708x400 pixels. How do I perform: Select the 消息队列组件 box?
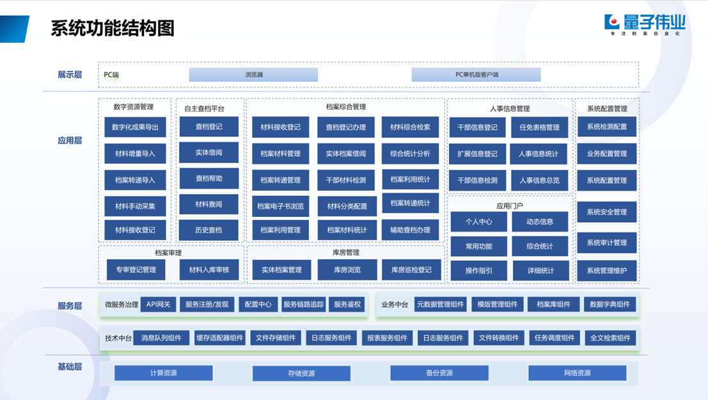pyautogui.click(x=161, y=338)
